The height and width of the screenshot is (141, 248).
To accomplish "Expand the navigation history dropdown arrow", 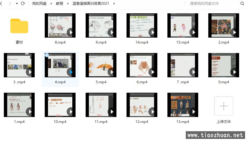I will pos(17,4).
